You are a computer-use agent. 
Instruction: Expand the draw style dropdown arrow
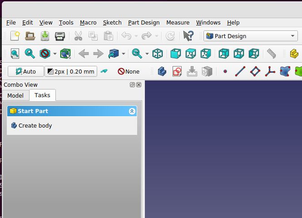(x=55, y=54)
